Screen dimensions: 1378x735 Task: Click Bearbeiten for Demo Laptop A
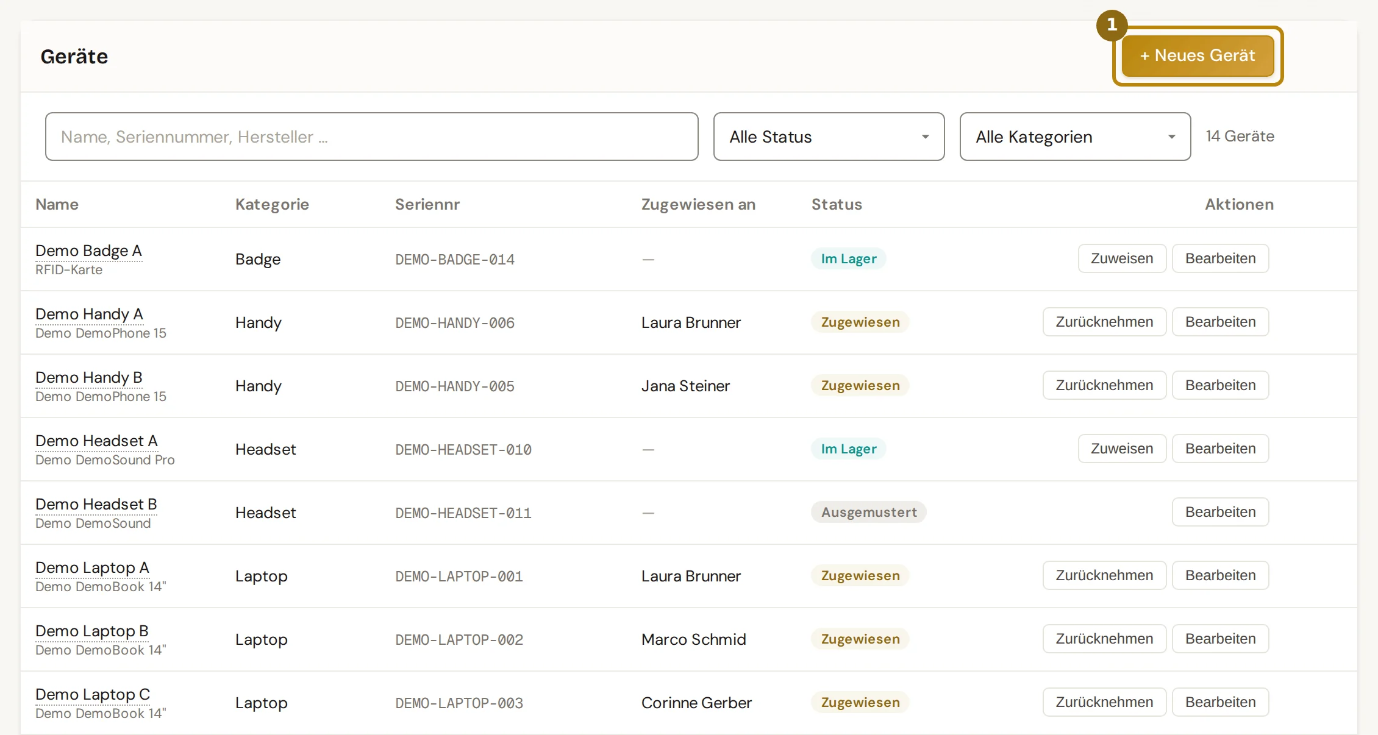1220,575
